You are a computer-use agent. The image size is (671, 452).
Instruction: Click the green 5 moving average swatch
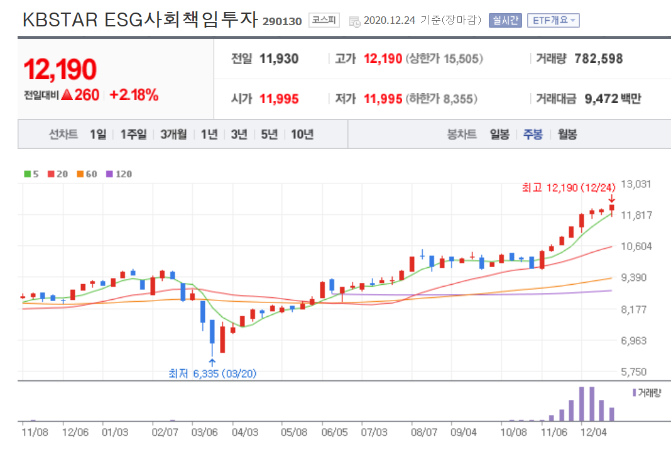pyautogui.click(x=28, y=174)
